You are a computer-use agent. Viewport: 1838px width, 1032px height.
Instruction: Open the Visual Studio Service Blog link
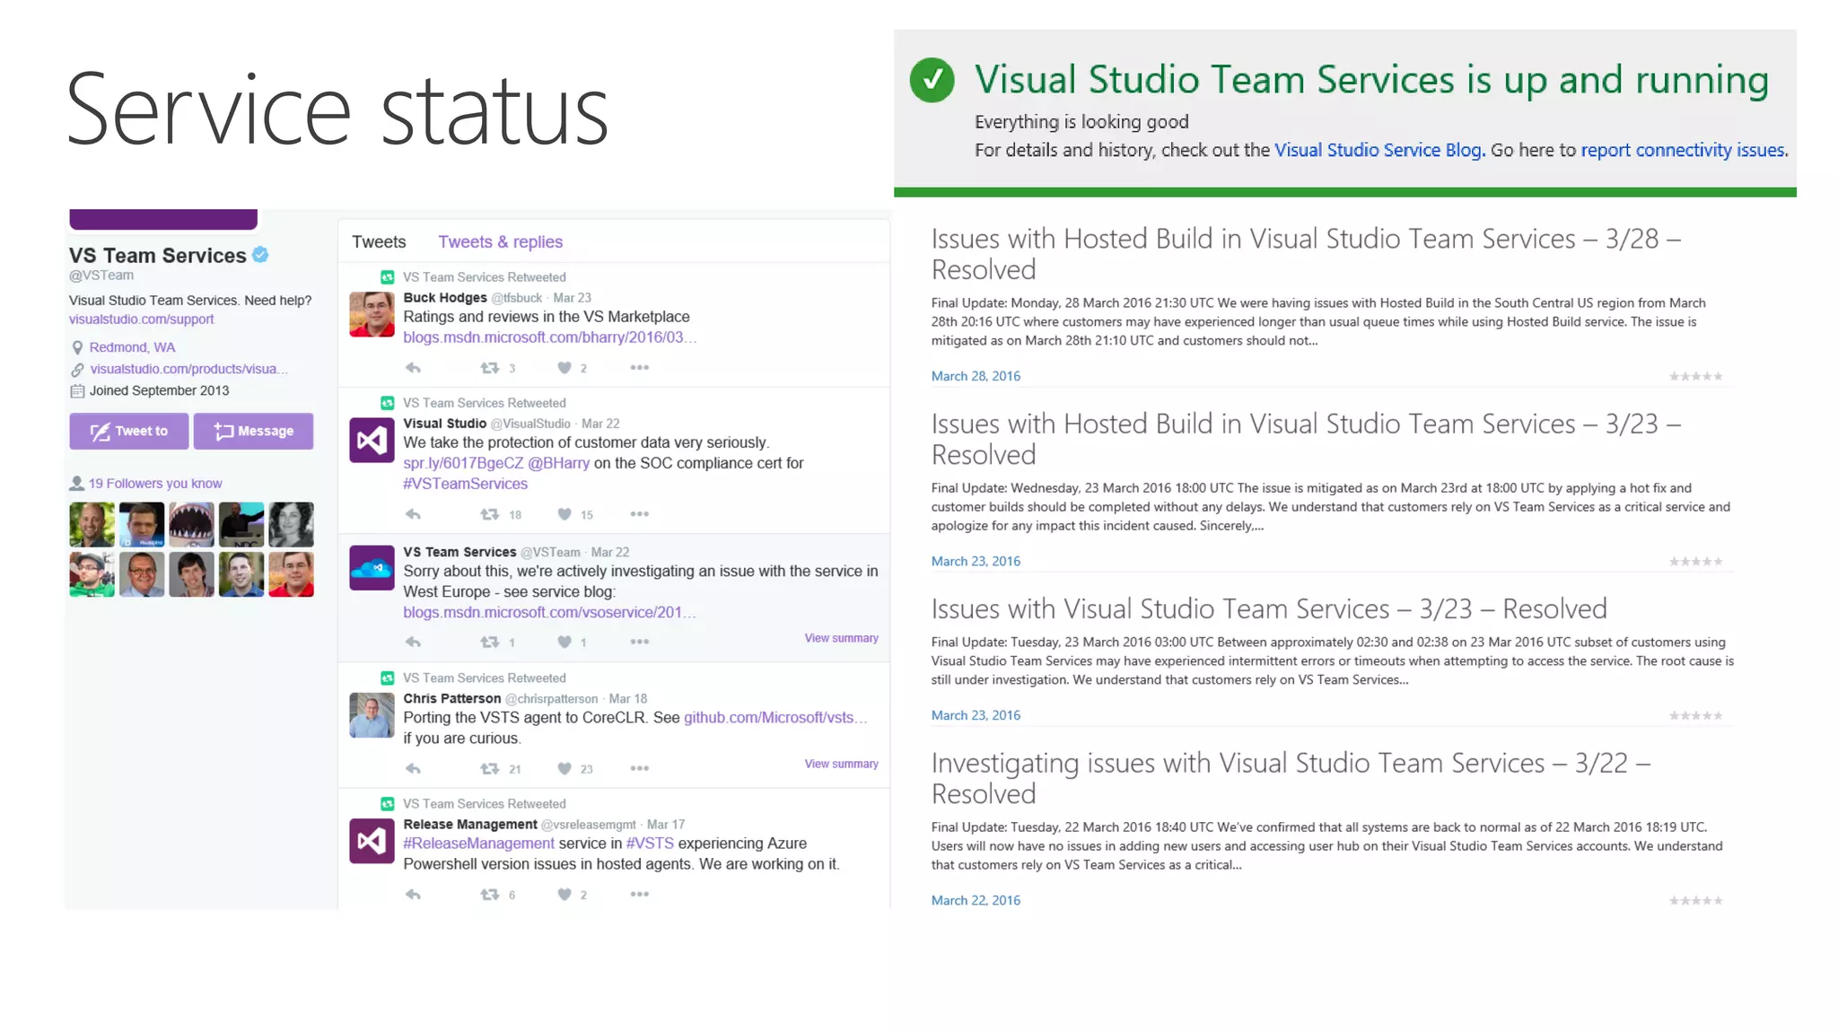(1378, 150)
